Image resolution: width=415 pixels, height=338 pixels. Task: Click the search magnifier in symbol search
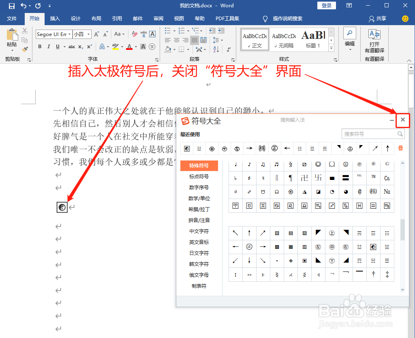pos(400,134)
